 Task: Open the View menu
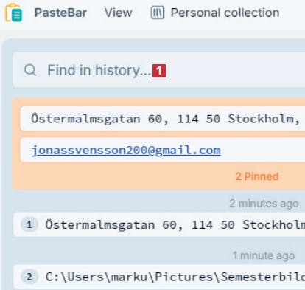[x=118, y=13]
